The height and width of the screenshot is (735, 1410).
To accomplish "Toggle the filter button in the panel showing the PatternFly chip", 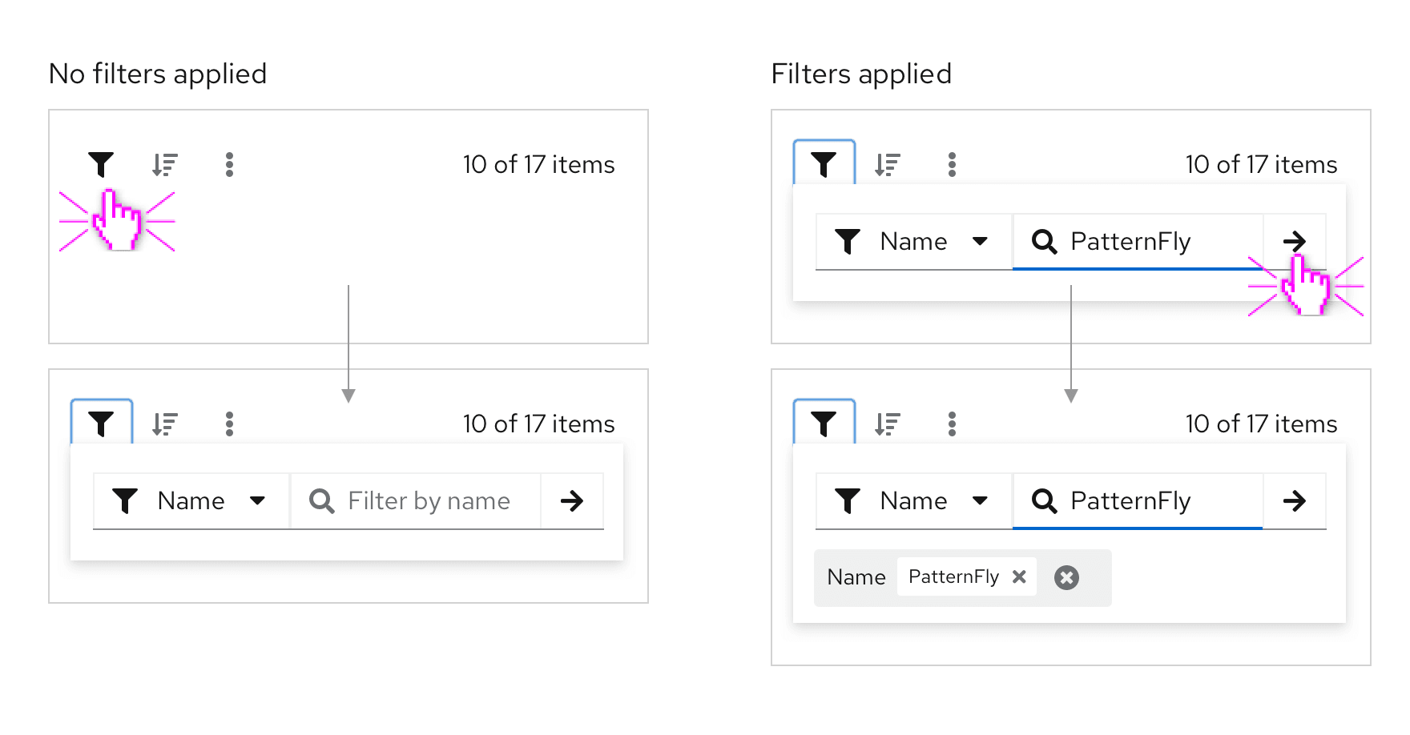I will (x=824, y=423).
